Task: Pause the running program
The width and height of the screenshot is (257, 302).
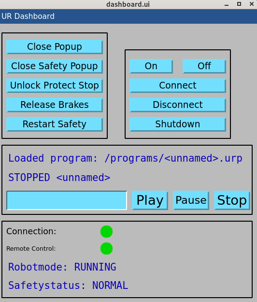Action: click(191, 200)
